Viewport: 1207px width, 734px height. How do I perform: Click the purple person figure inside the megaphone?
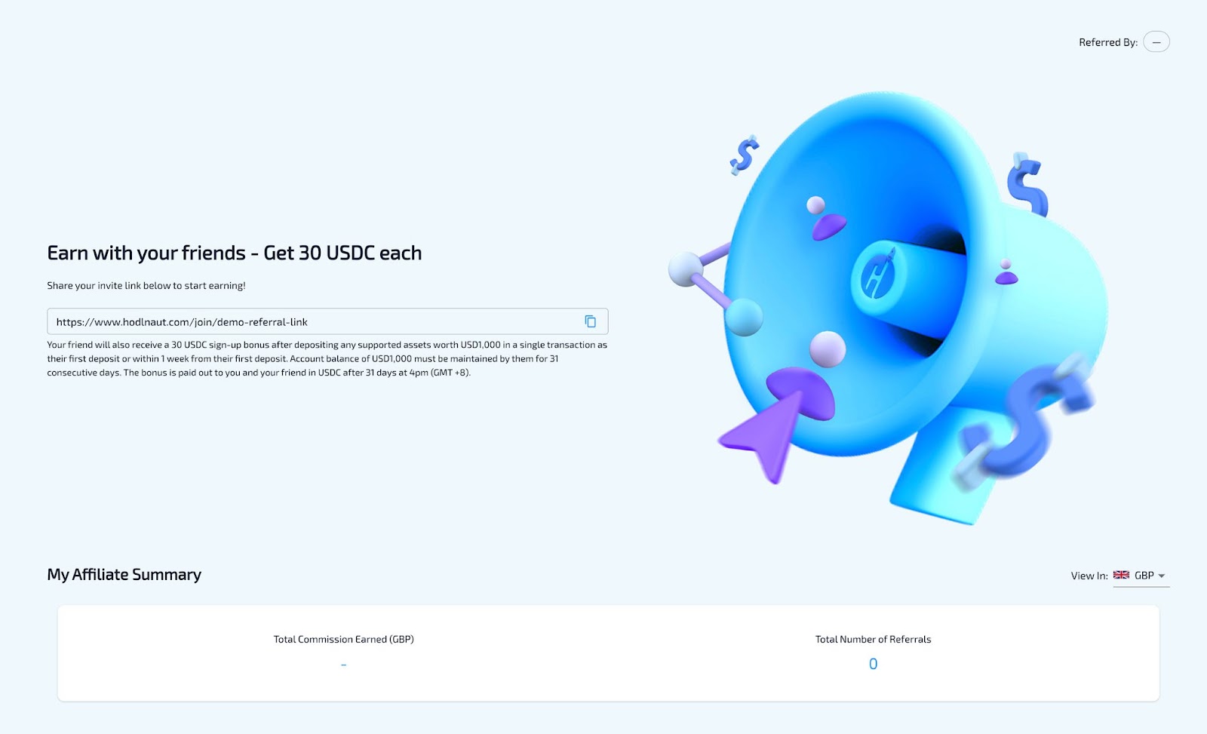pos(826,219)
